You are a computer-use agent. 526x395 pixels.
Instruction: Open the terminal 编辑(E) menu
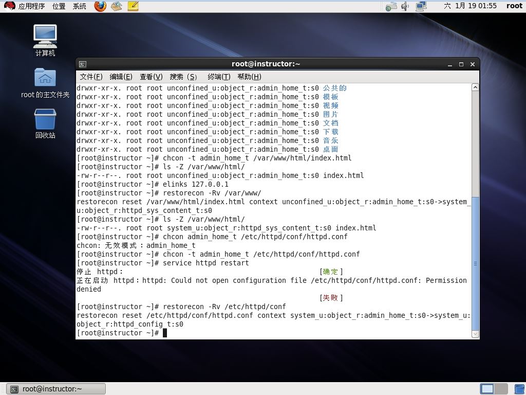[121, 77]
